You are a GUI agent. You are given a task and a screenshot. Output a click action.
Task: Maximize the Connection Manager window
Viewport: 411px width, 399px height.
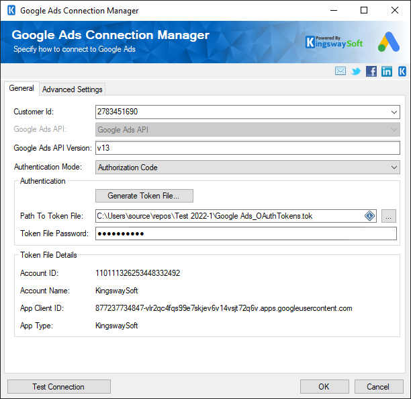(364, 11)
